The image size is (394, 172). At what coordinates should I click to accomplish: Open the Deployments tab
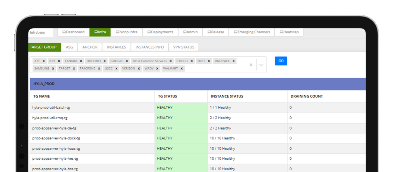point(160,32)
